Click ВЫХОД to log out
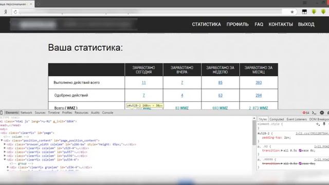Viewport: 329px width, 185px height. point(306,24)
